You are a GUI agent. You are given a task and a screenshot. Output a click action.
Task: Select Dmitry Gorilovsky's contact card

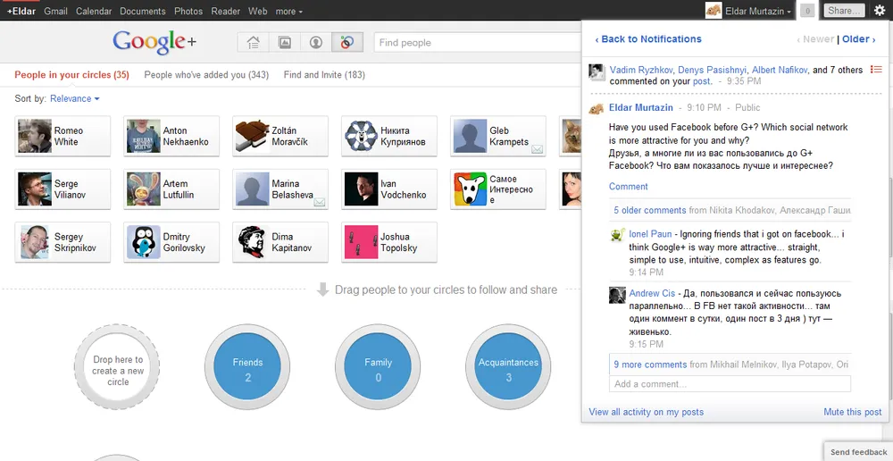tap(171, 242)
